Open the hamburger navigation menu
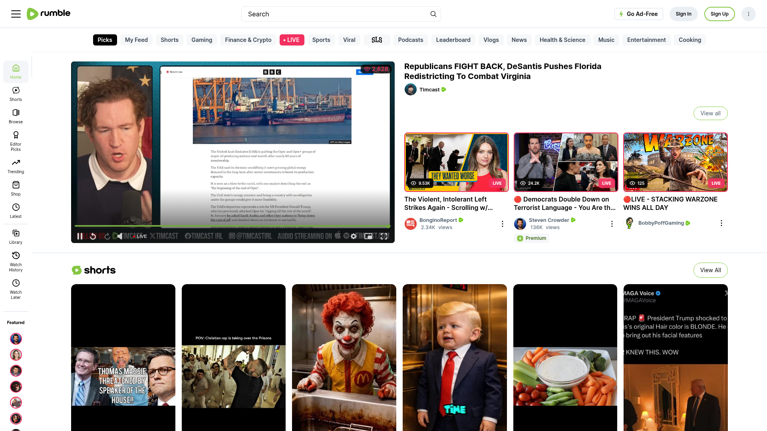Image resolution: width=767 pixels, height=431 pixels. pos(16,14)
